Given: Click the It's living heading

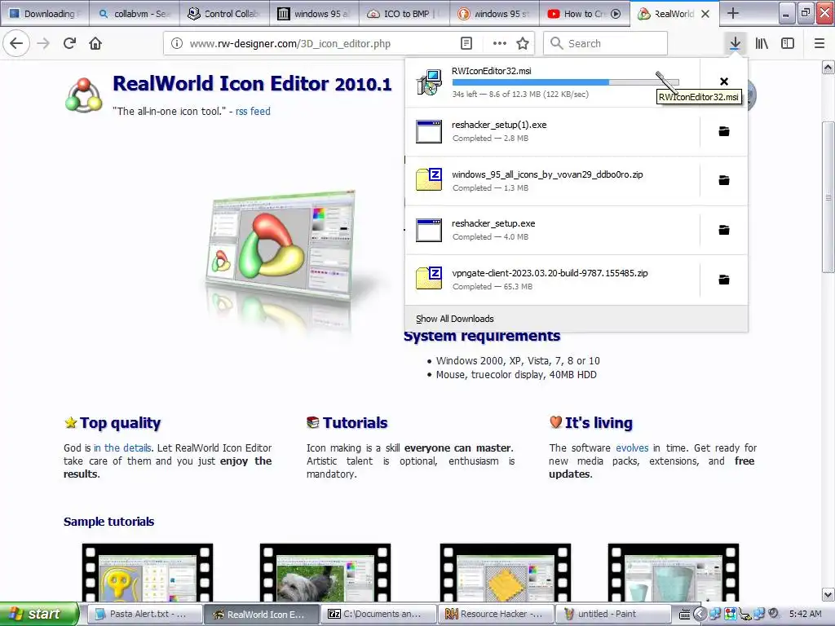Looking at the screenshot, I should (x=599, y=423).
